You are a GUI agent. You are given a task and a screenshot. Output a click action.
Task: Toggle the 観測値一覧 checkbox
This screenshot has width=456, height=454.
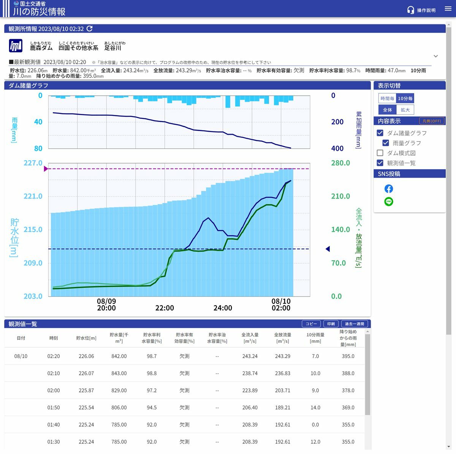coord(380,163)
